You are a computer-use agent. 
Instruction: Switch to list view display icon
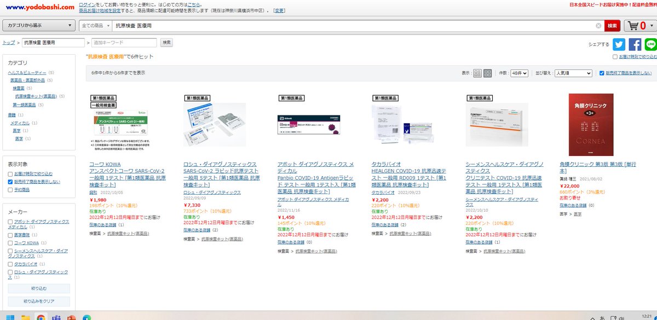(477, 73)
